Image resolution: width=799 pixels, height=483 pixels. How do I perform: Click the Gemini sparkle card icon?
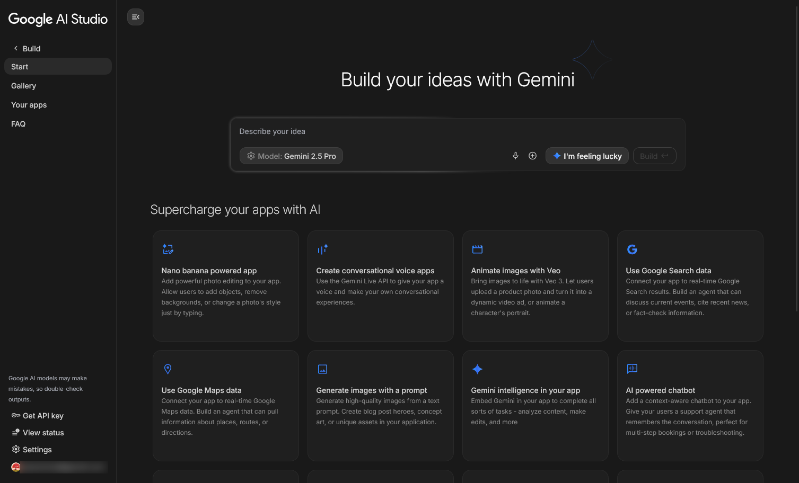(x=477, y=369)
